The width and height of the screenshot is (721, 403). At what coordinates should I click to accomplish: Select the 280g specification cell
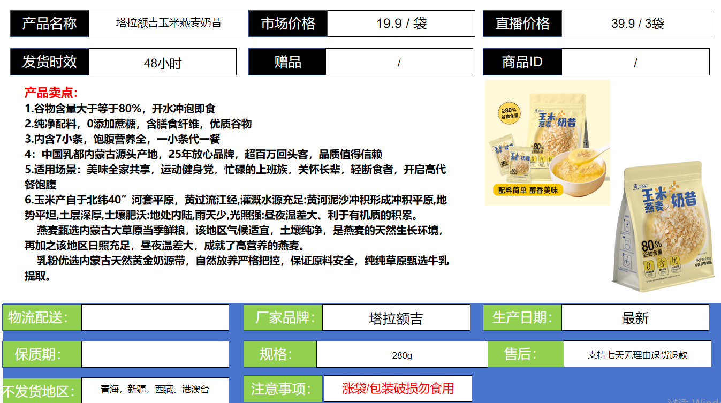401,355
